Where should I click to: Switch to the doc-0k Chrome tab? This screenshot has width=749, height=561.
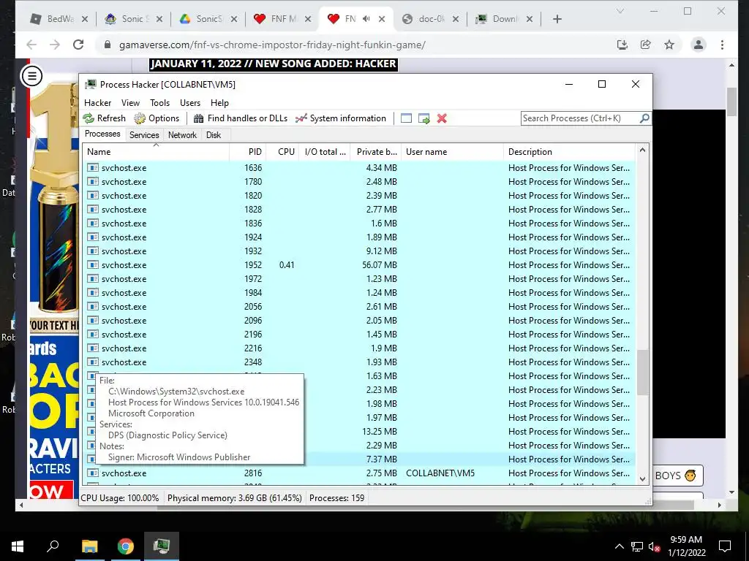point(431,19)
